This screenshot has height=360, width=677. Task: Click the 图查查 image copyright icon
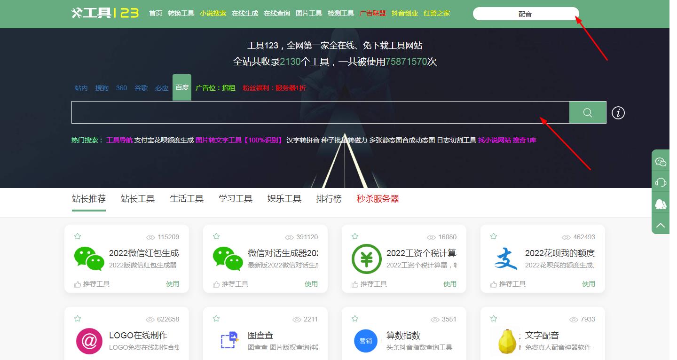pos(227,340)
